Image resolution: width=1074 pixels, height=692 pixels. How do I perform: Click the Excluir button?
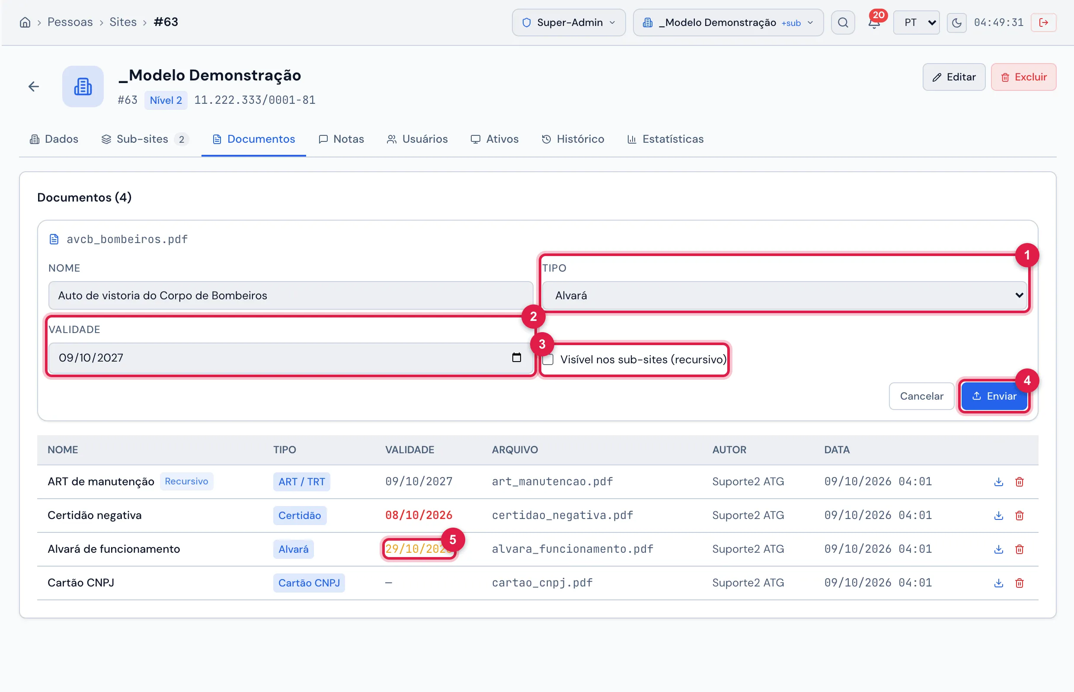(1024, 77)
